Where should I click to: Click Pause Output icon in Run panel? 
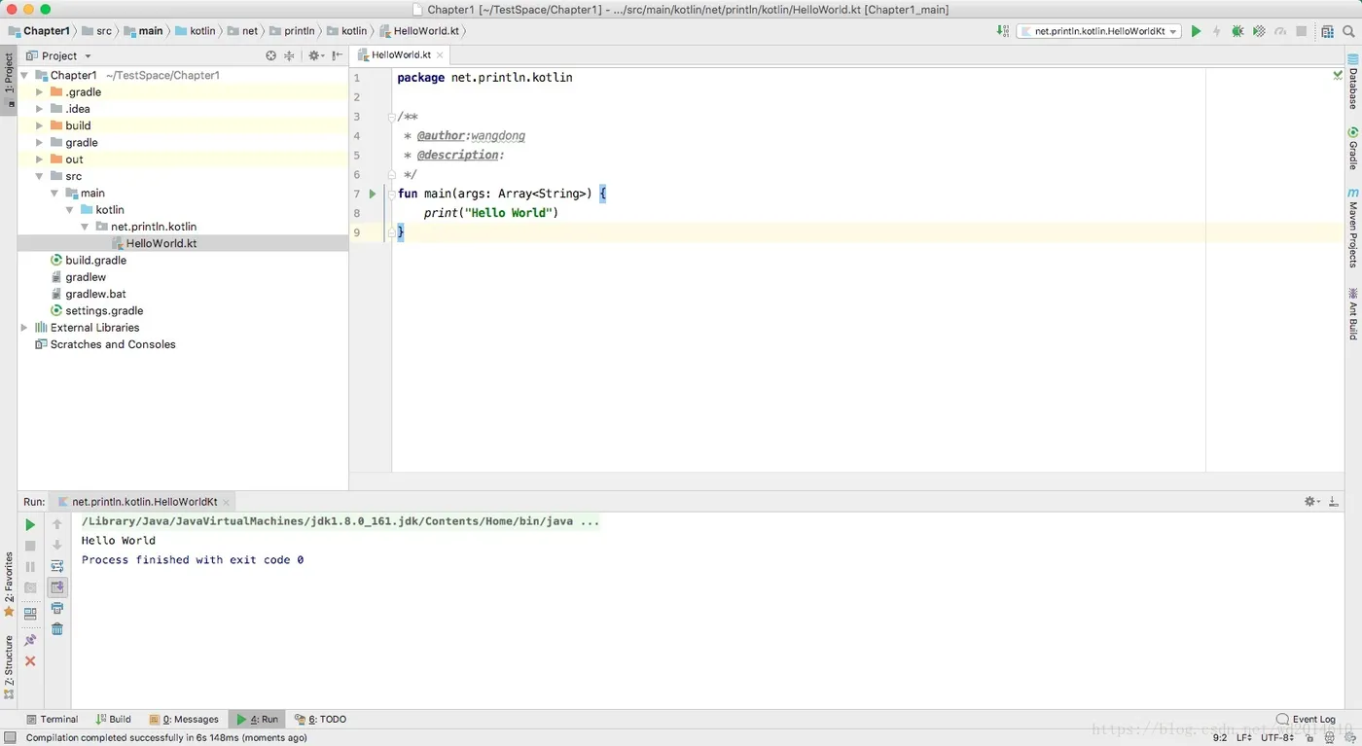pyautogui.click(x=30, y=566)
